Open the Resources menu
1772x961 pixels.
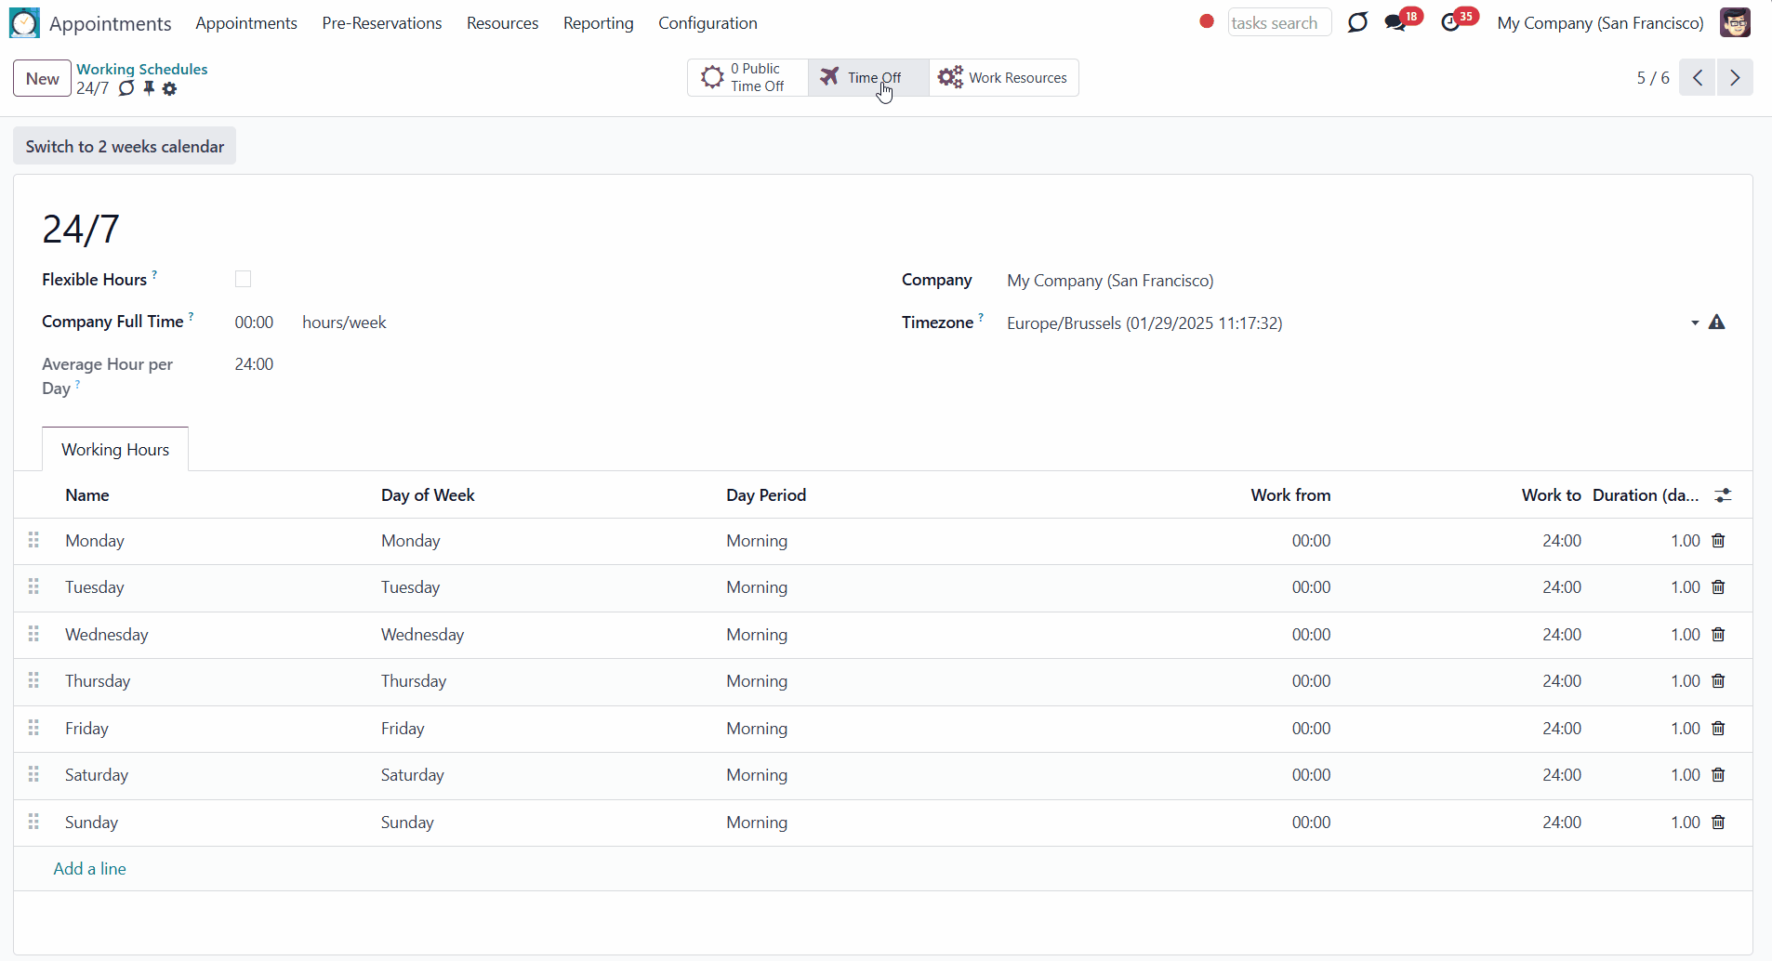(502, 23)
